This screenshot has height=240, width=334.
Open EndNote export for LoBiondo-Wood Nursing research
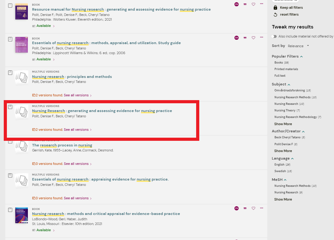237,208
